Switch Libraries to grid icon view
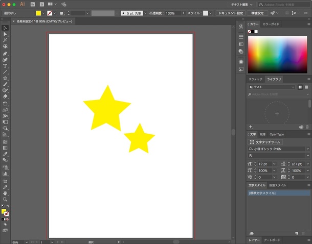Viewport: 312px width, 244px height. (x=300, y=87)
